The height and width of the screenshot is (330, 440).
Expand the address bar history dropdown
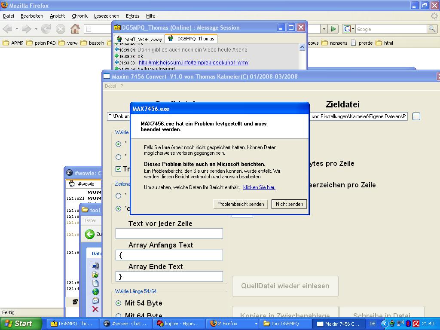tap(324, 29)
